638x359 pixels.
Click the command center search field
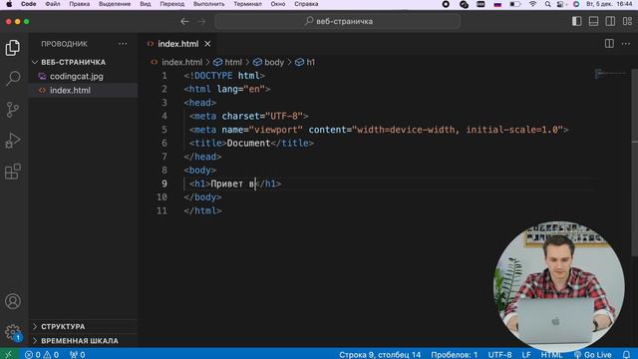[x=338, y=21]
